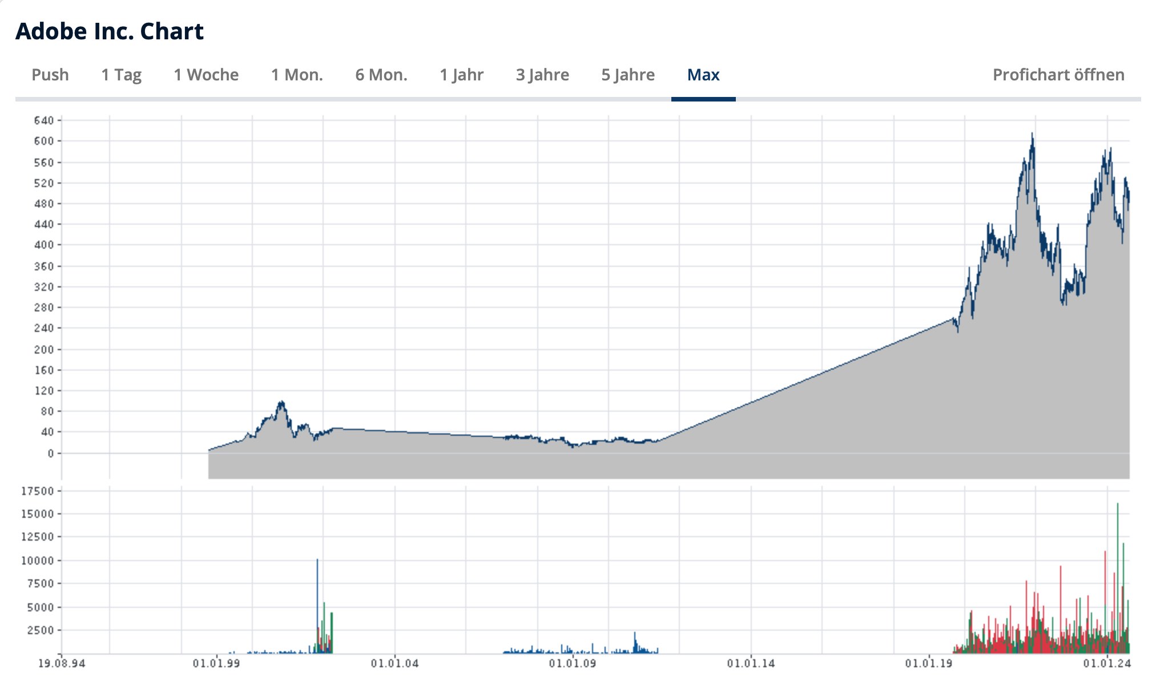Click the 01.01.04 axis date label

click(394, 663)
